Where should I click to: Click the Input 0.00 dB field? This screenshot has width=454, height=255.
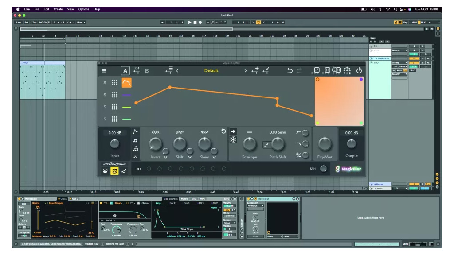coord(115,133)
